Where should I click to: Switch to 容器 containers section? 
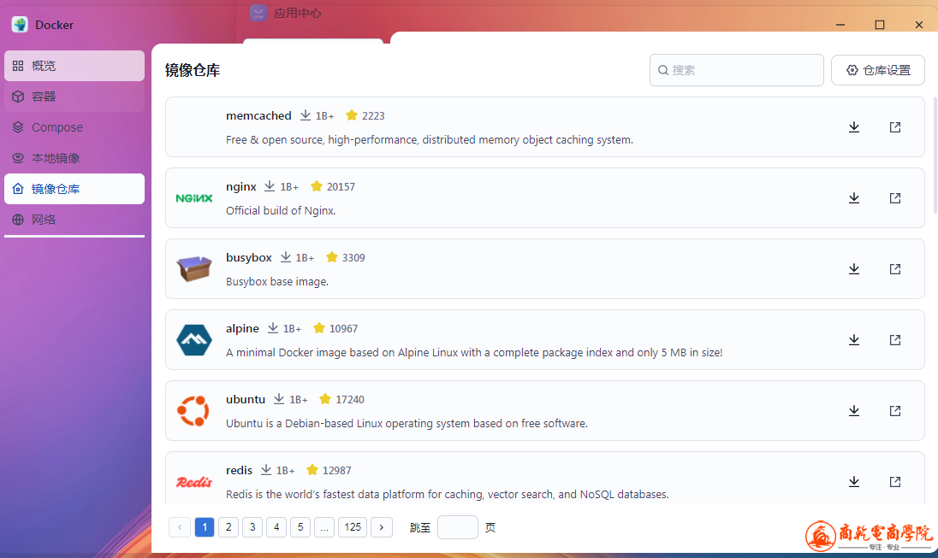pyautogui.click(x=74, y=97)
